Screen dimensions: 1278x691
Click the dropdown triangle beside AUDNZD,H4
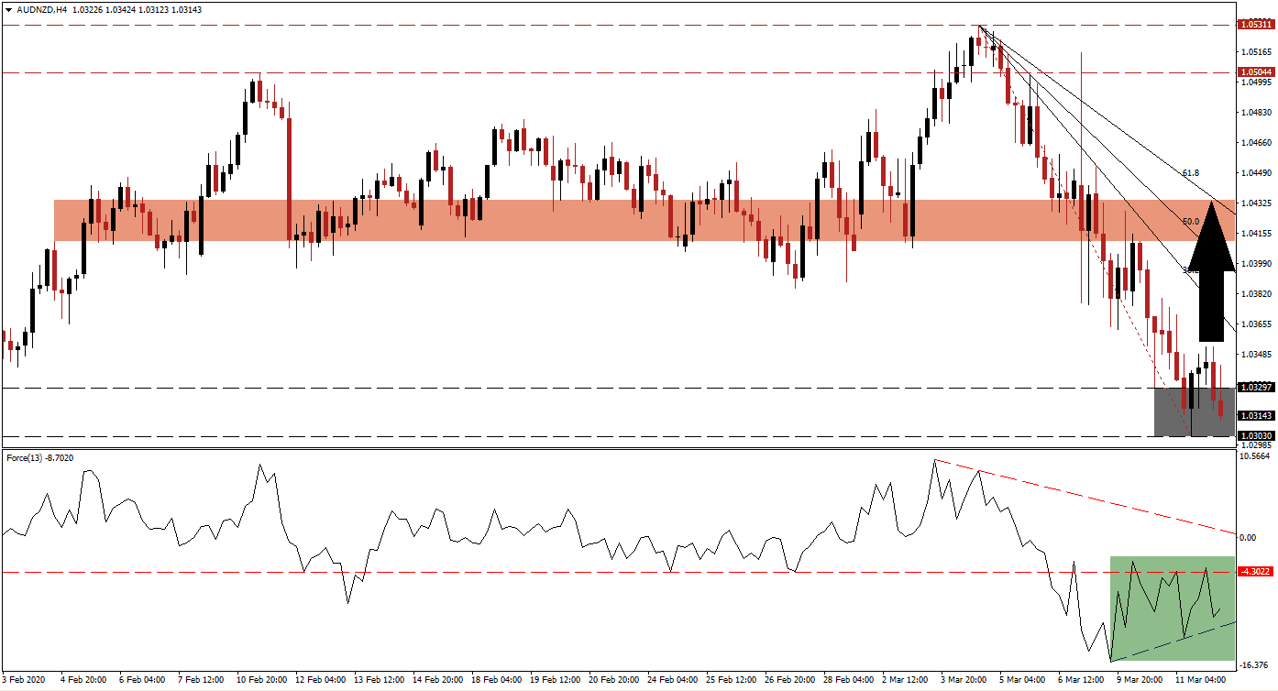pos(7,9)
